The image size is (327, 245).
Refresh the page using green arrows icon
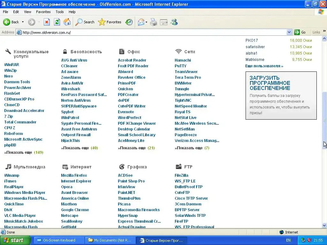(x=57, y=22)
